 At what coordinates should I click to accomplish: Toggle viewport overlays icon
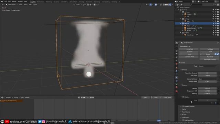coord(156,4)
